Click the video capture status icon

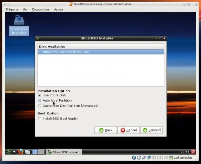click(x=159, y=158)
